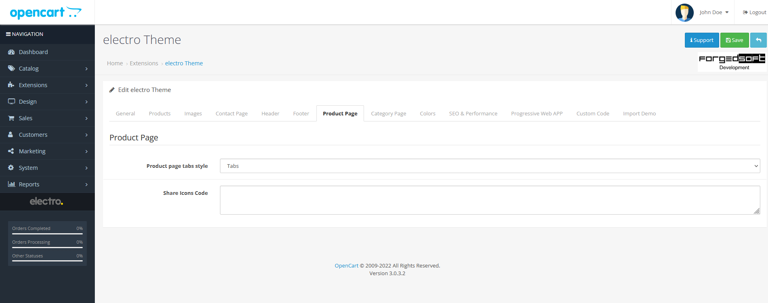Click the Extensions puzzle icon
Screen dimensions: 768x303
11,85
